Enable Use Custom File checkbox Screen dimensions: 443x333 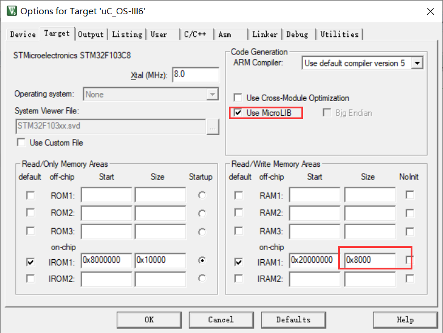click(x=21, y=142)
